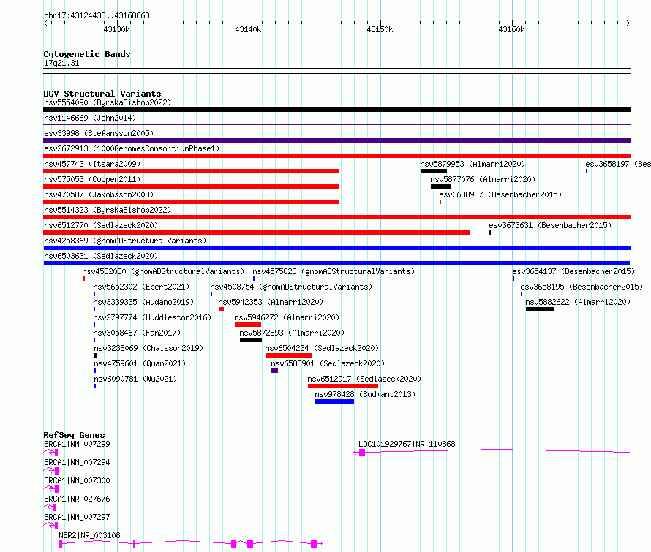Click the red bar under nsv5946272
Viewport: 651px width, 552px height.
point(248,325)
